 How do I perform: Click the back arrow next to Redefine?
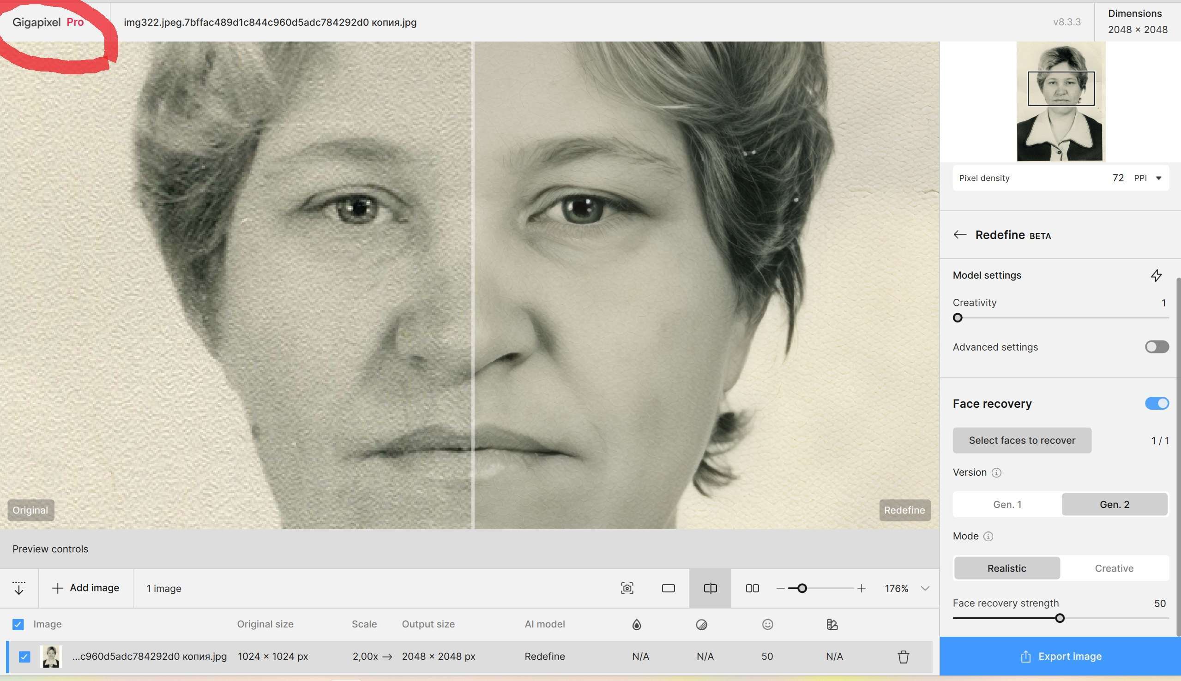(x=960, y=235)
